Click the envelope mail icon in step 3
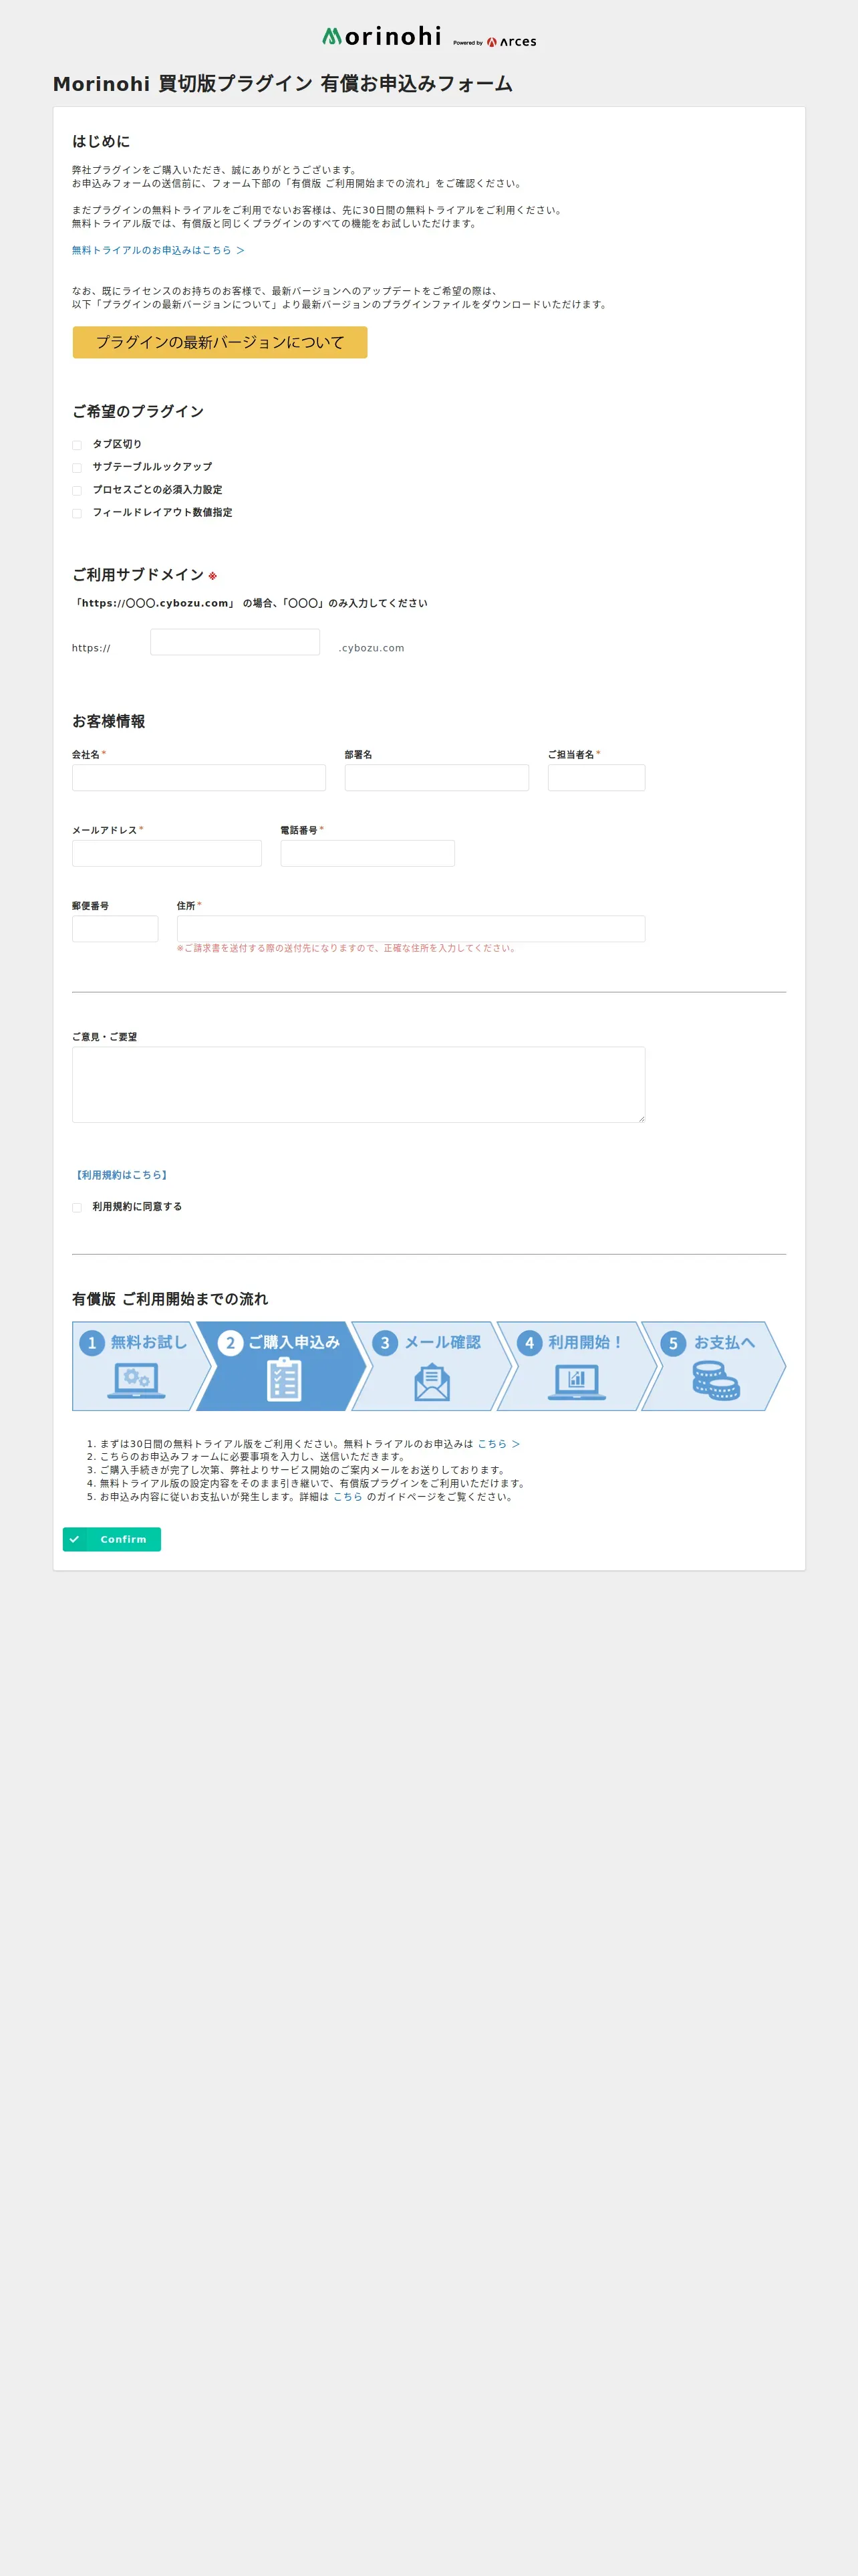Image resolution: width=858 pixels, height=2576 pixels. (432, 1383)
